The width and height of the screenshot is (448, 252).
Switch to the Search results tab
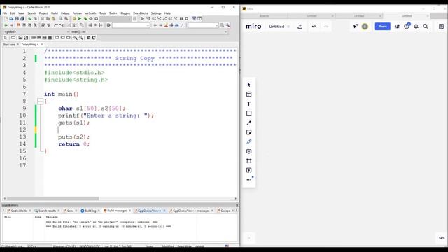(x=47, y=211)
